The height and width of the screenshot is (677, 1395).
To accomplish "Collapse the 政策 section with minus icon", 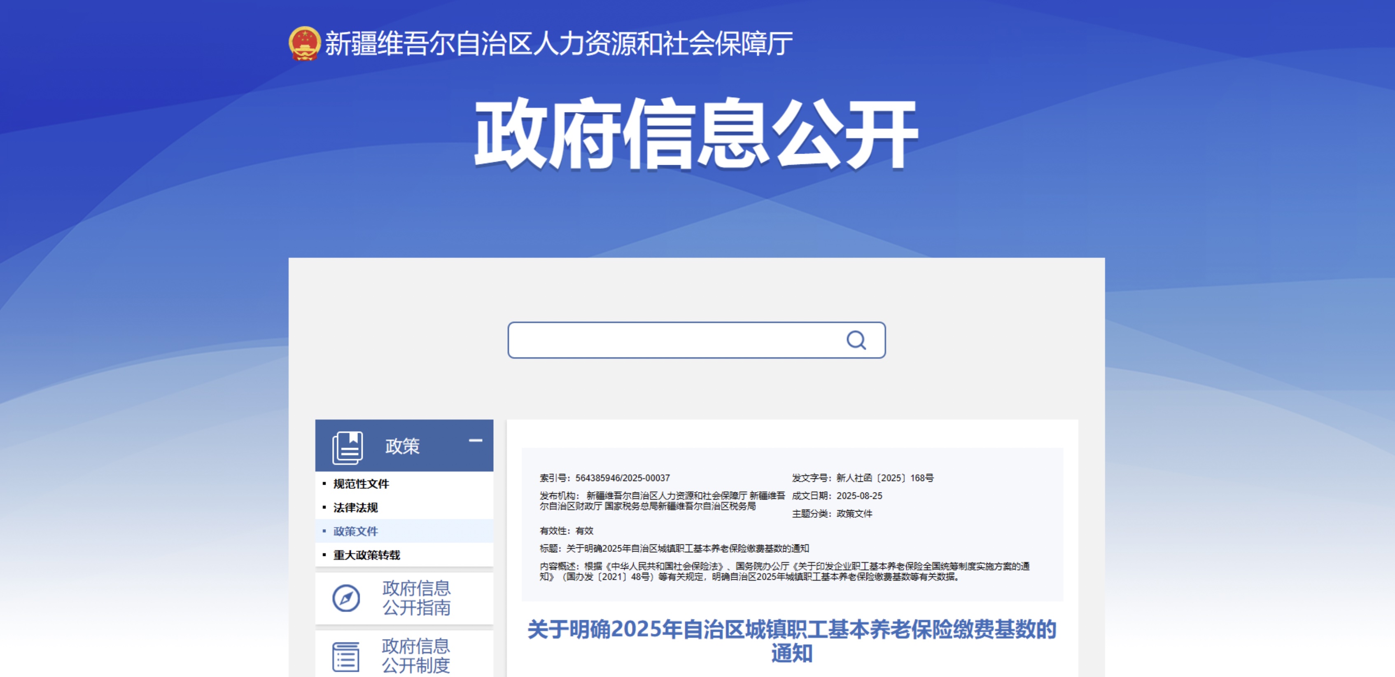I will (x=475, y=441).
